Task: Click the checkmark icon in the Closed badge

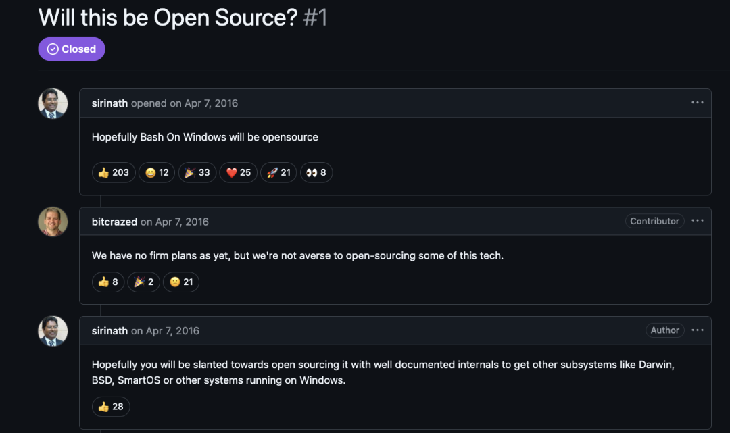Action: click(x=53, y=49)
